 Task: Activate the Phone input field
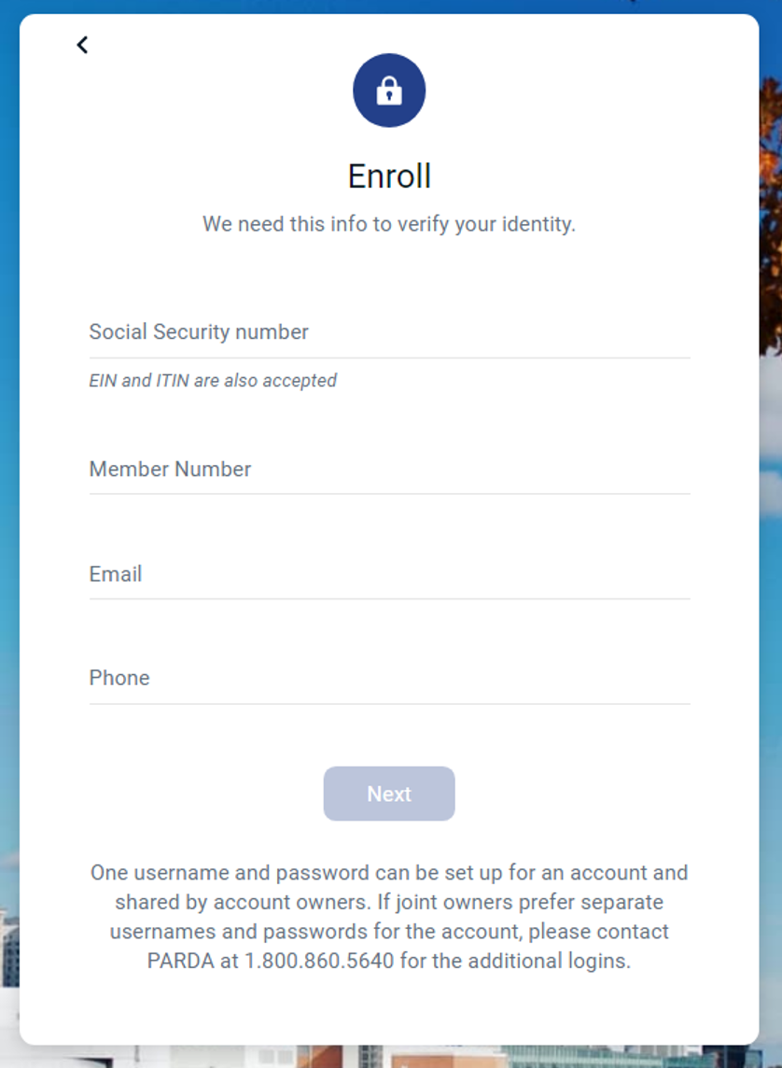[x=389, y=679]
